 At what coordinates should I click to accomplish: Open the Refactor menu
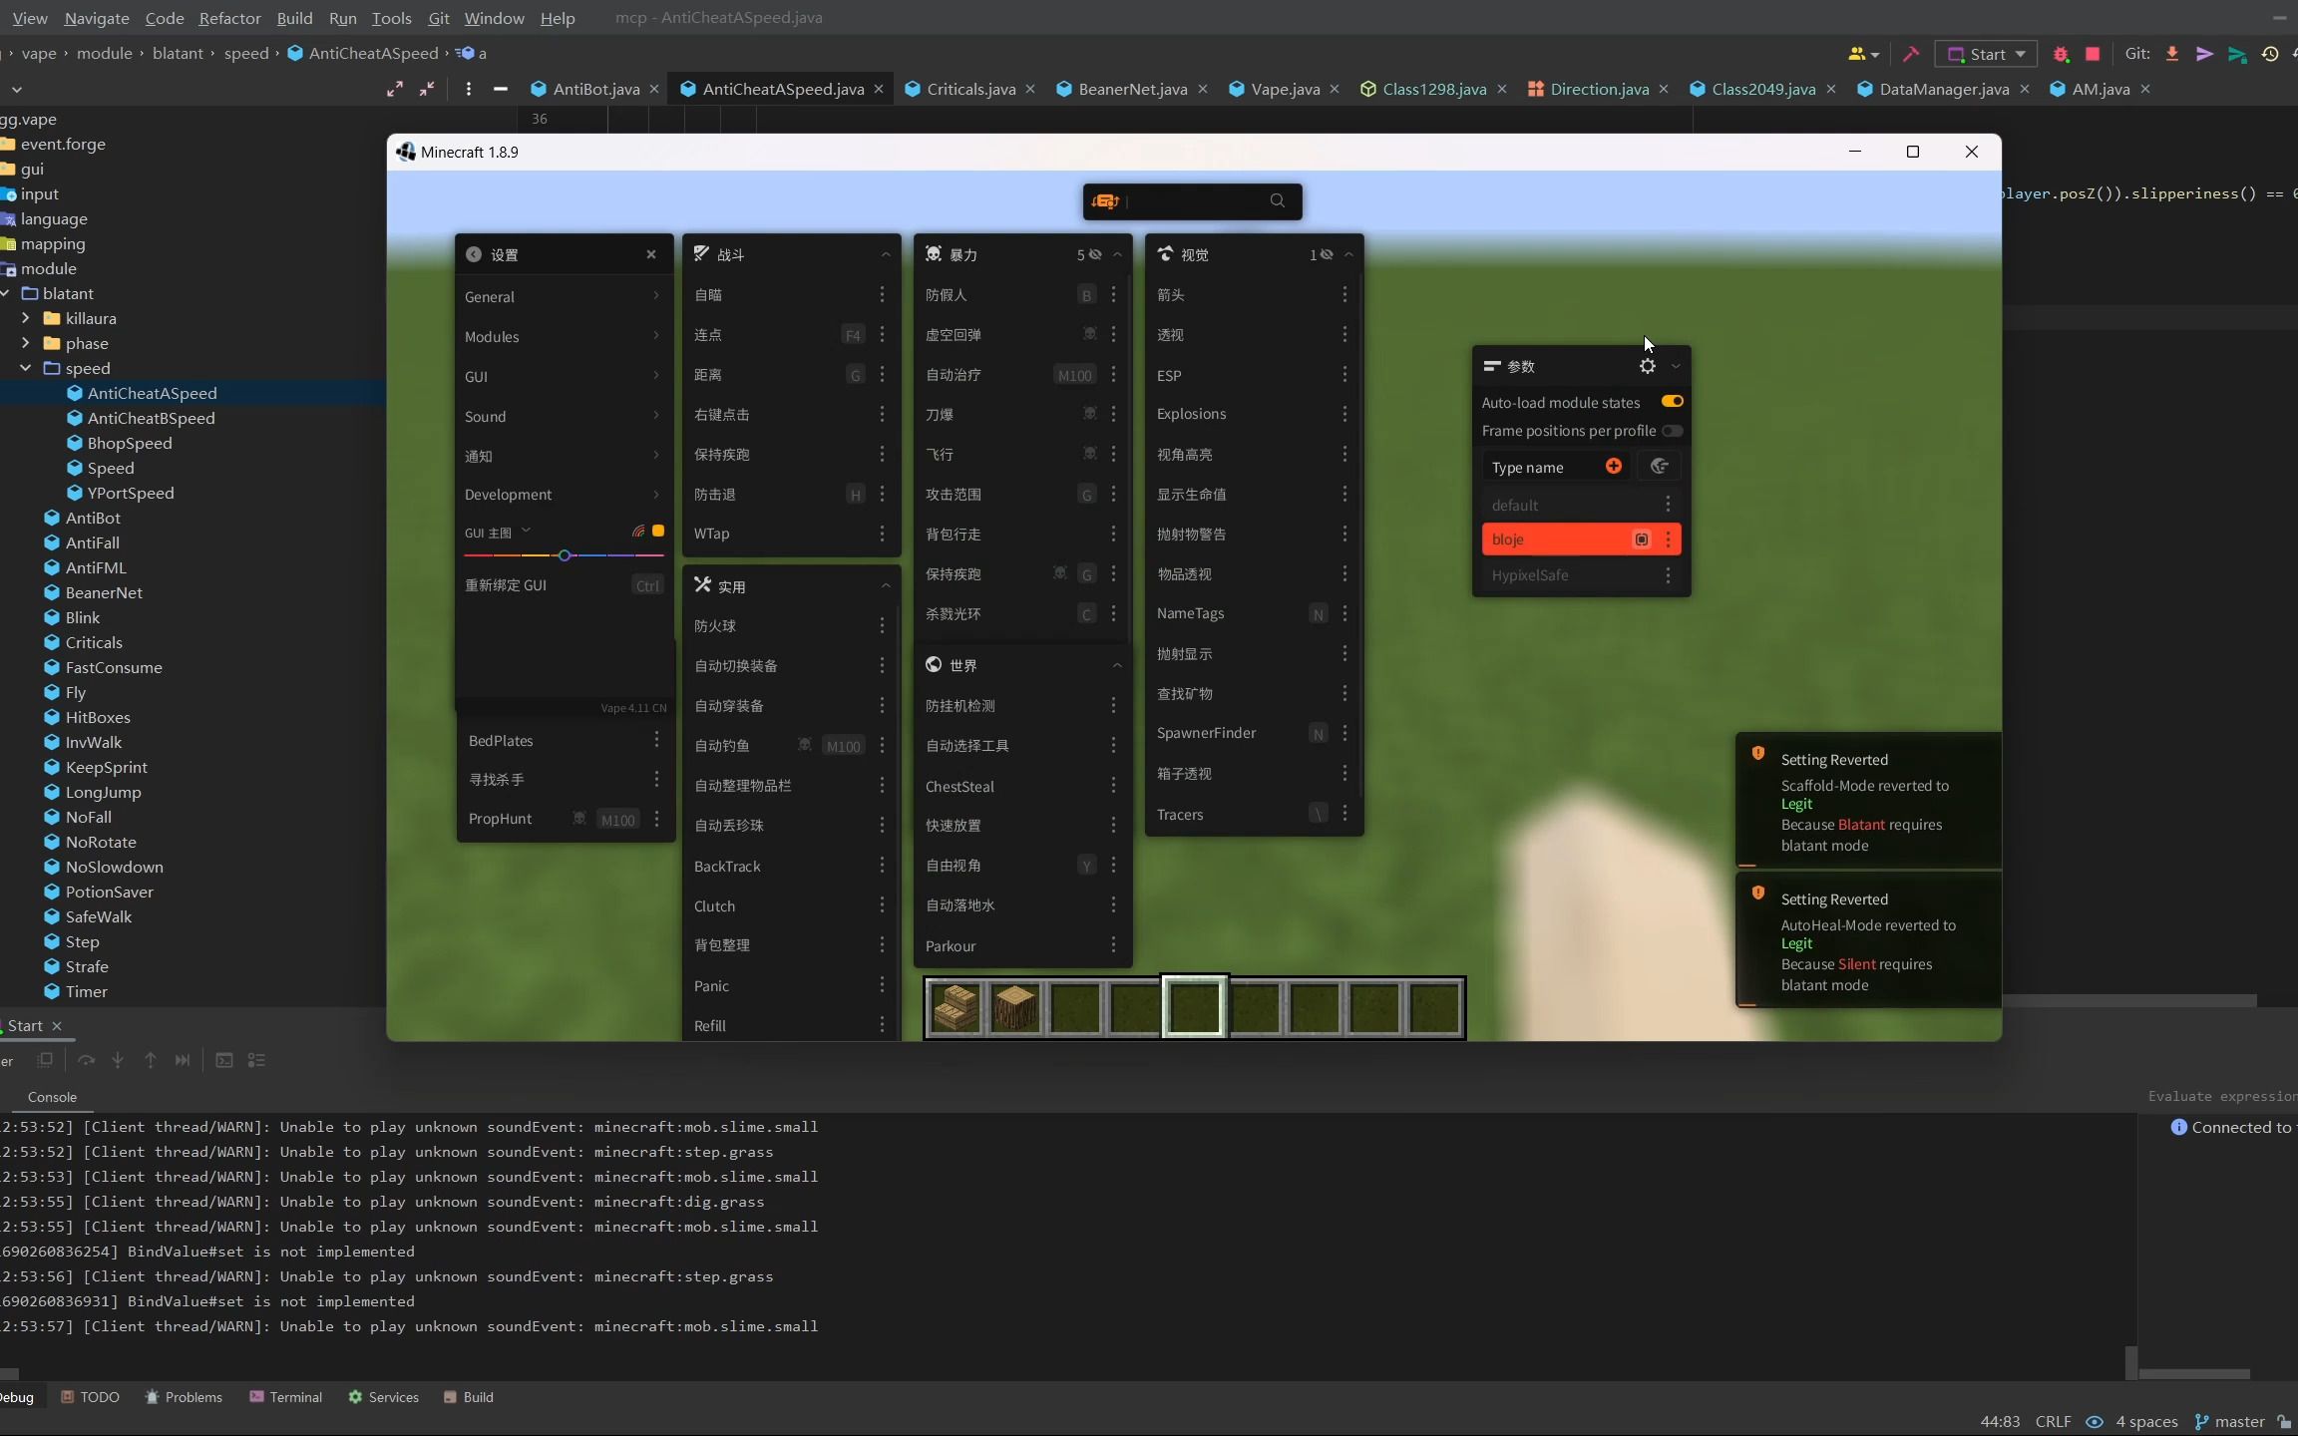coord(229,18)
